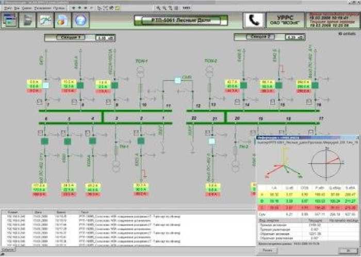Click the meter box icon beside feeder 9
Screen dimensions: 361x257
(108, 102)
